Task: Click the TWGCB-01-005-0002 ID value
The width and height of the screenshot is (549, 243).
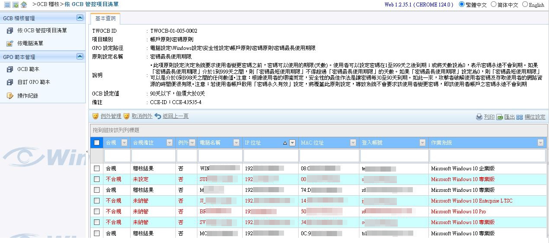Action: 174,31
